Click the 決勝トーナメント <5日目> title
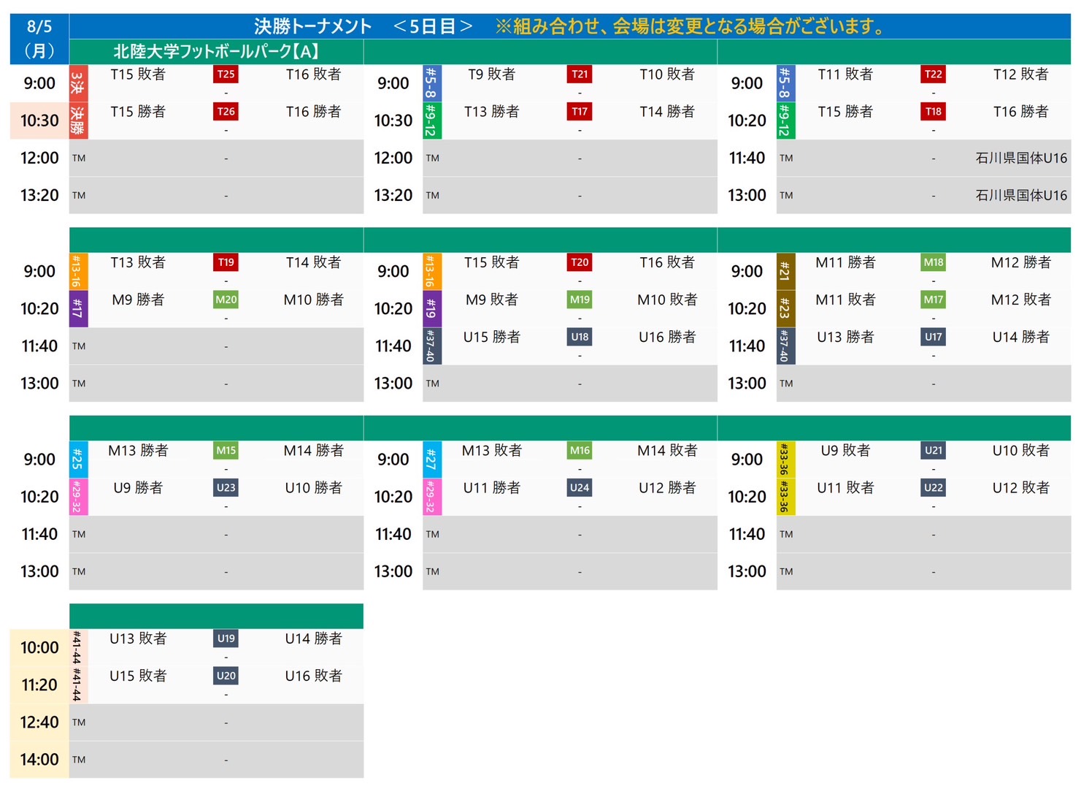This screenshot has height=808, width=1081. pos(363,26)
